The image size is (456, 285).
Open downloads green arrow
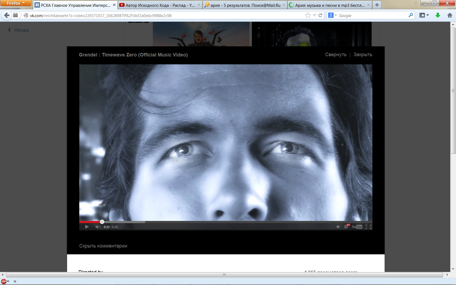point(438,15)
